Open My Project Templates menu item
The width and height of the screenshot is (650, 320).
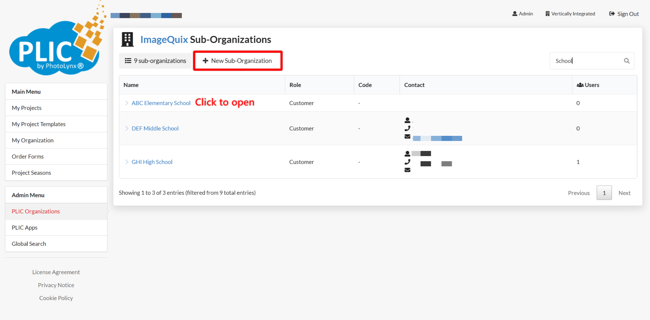pyautogui.click(x=56, y=124)
